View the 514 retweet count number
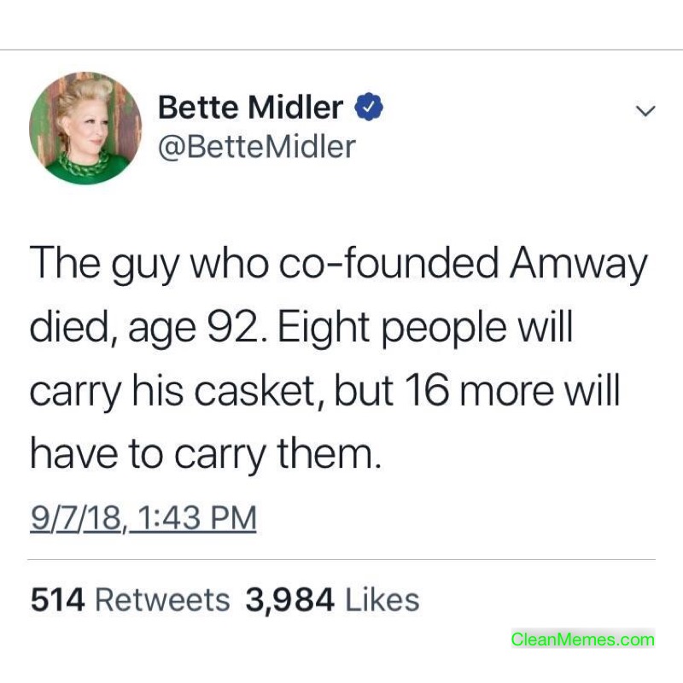The image size is (683, 683). 57,599
